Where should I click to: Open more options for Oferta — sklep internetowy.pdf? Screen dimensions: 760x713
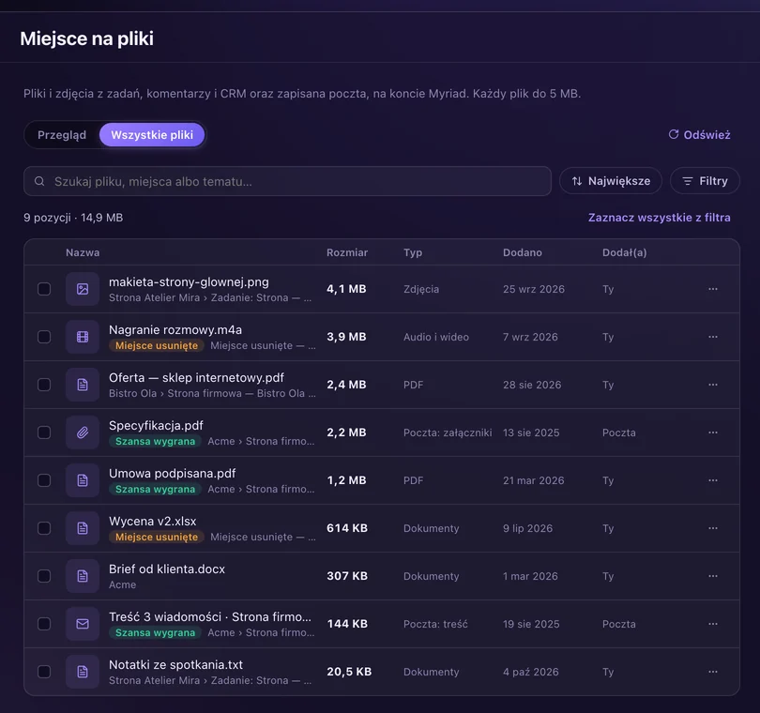click(x=712, y=385)
